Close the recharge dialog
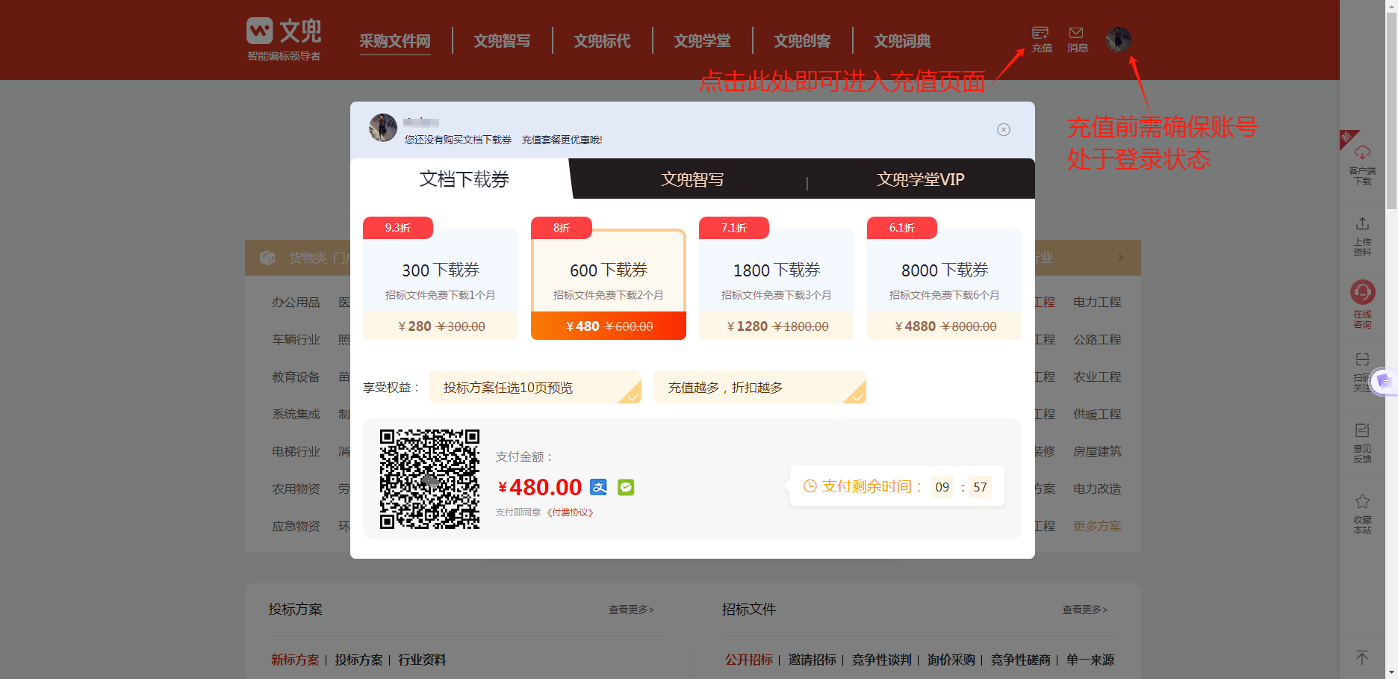1398x679 pixels. pyautogui.click(x=1004, y=129)
